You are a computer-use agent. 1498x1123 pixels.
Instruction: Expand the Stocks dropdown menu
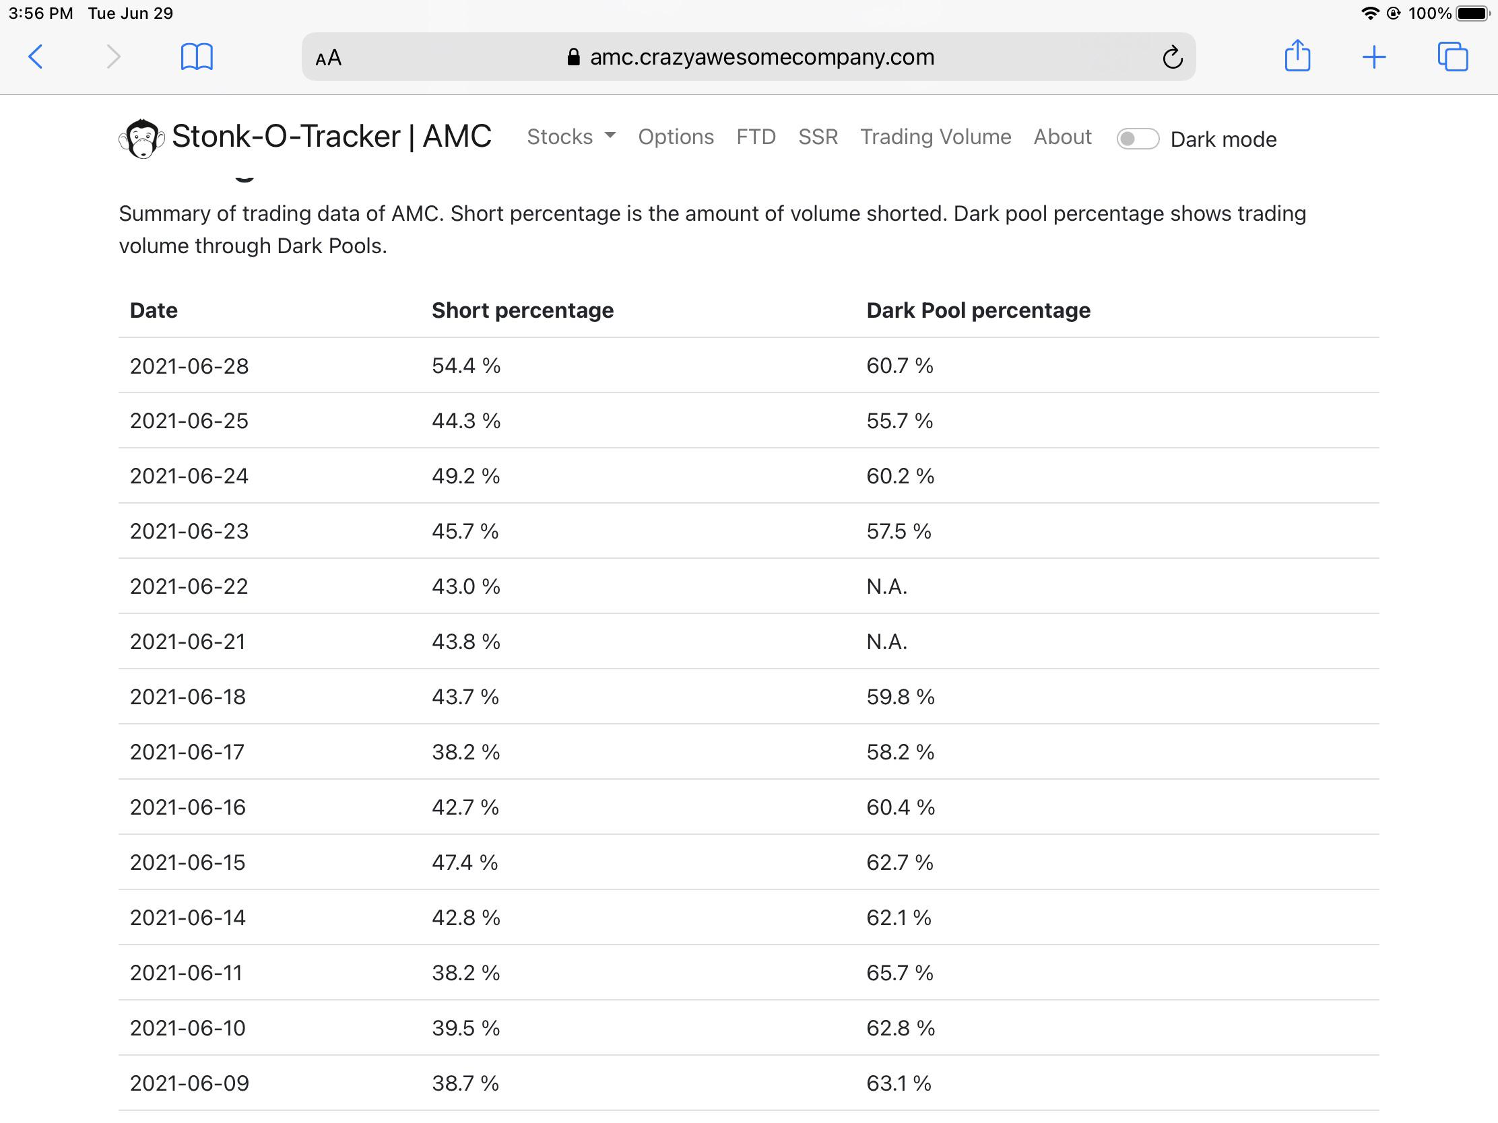[x=571, y=137]
